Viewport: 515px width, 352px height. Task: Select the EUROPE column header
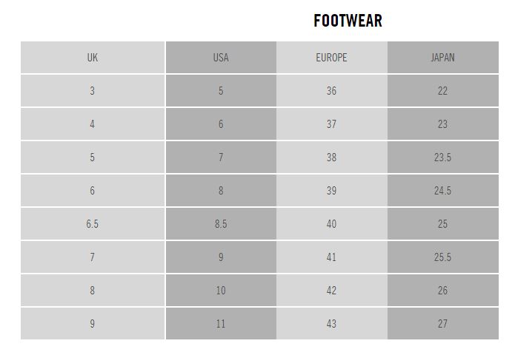pyautogui.click(x=332, y=58)
